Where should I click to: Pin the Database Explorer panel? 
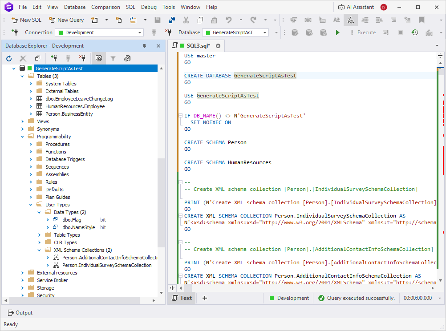tap(144, 46)
